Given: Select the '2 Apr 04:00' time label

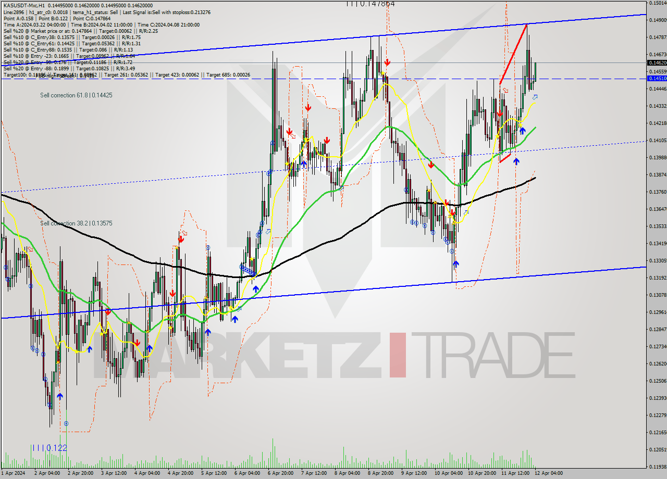Looking at the screenshot, I should coord(47,473).
